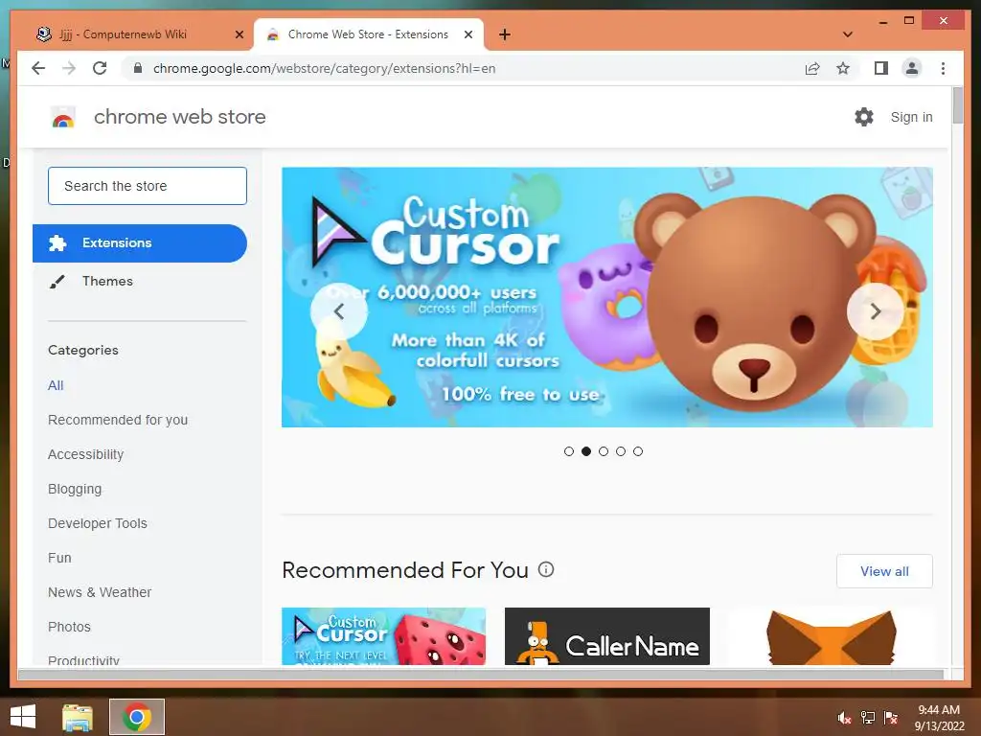Screen dimensions: 981x736
Task: Select fifth carousel dot
Action: [637, 451]
